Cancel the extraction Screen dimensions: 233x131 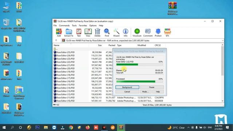point(127,92)
